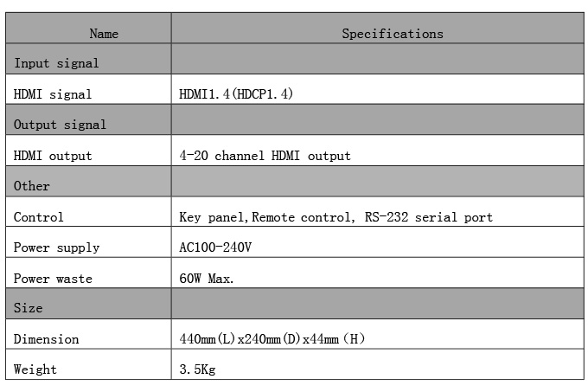588x392 pixels.
Task: Click the 4-20 channel HDMI output text
Action: click(x=265, y=156)
